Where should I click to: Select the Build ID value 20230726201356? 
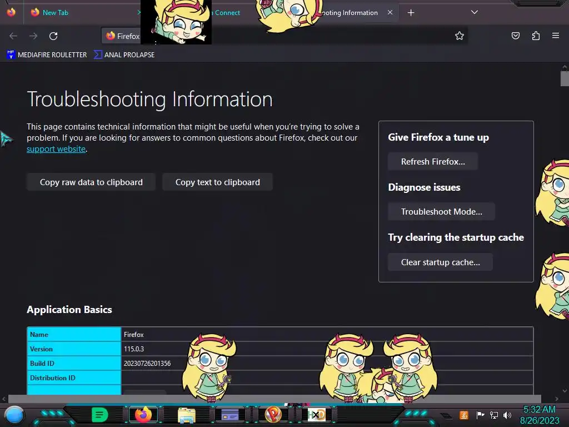pyautogui.click(x=147, y=364)
